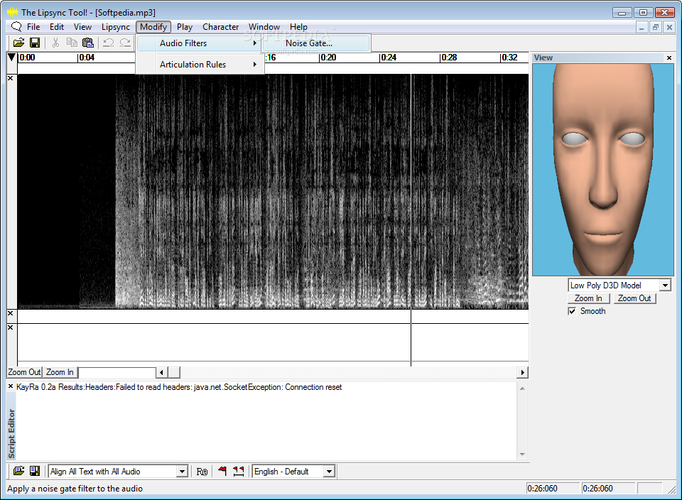Close the Script Editor pane with its X
Image resolution: width=682 pixels, height=500 pixels.
pyautogui.click(x=11, y=386)
